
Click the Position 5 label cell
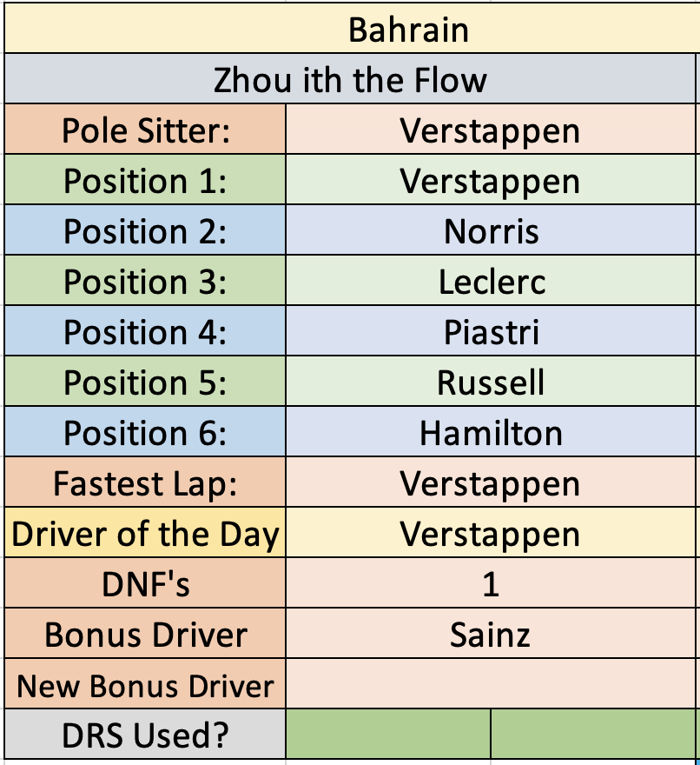(x=145, y=381)
